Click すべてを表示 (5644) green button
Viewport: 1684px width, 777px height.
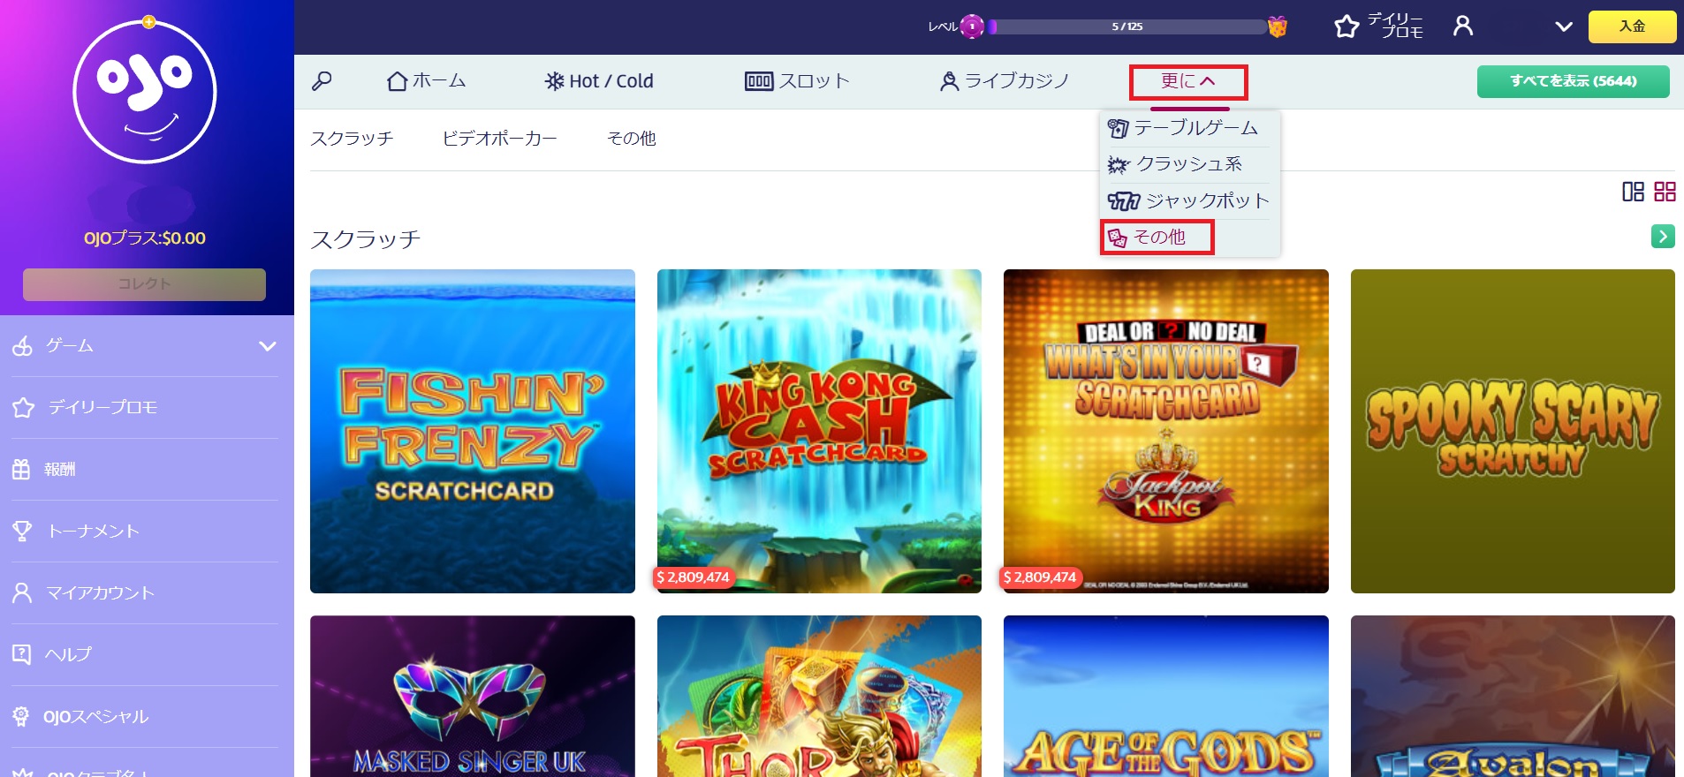click(1574, 81)
